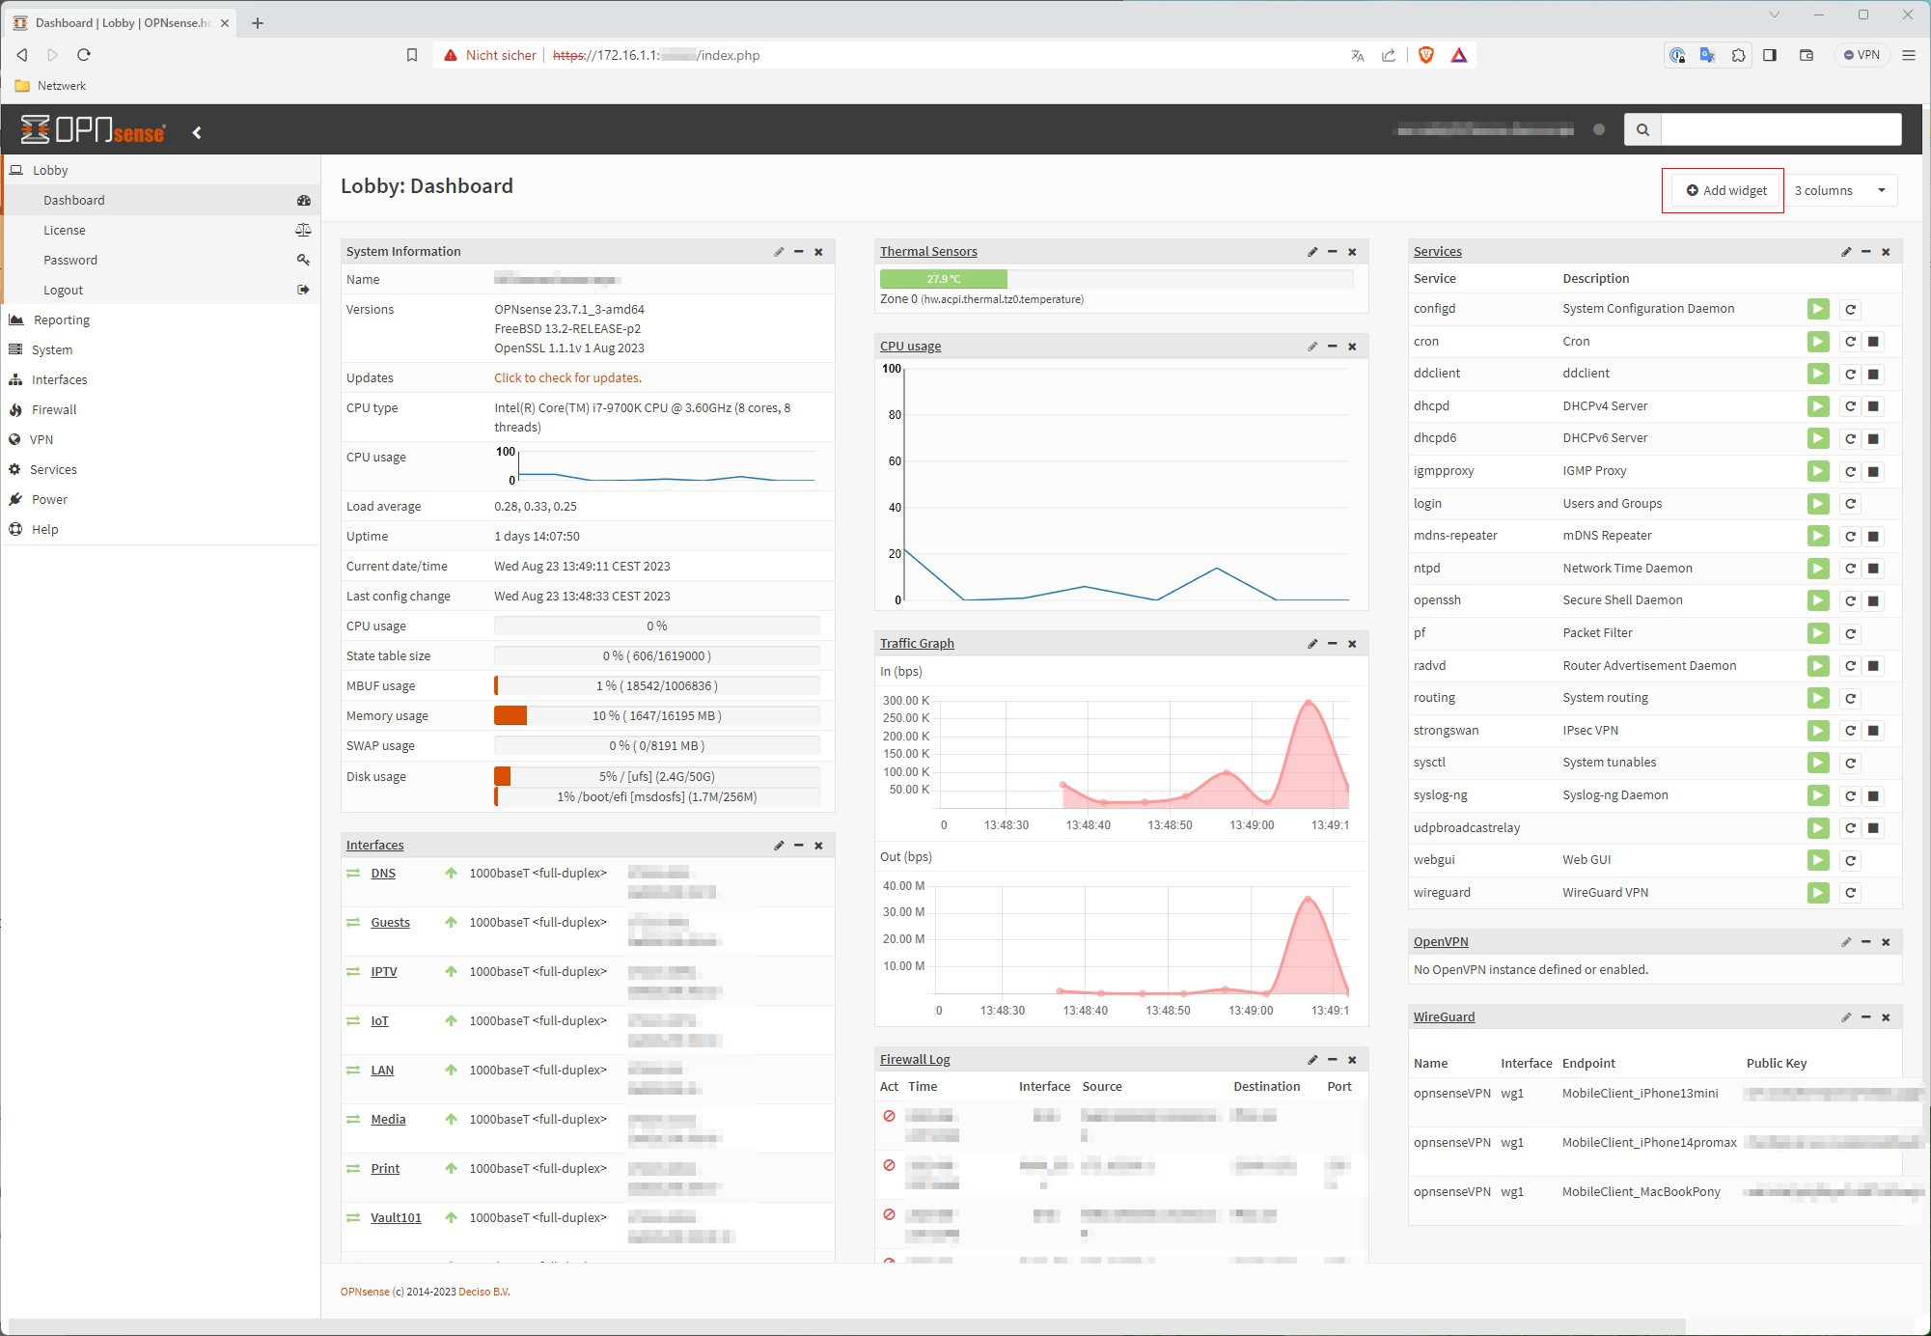1931x1336 pixels.
Task: Edit the Traffic Graph widget
Action: click(1312, 644)
